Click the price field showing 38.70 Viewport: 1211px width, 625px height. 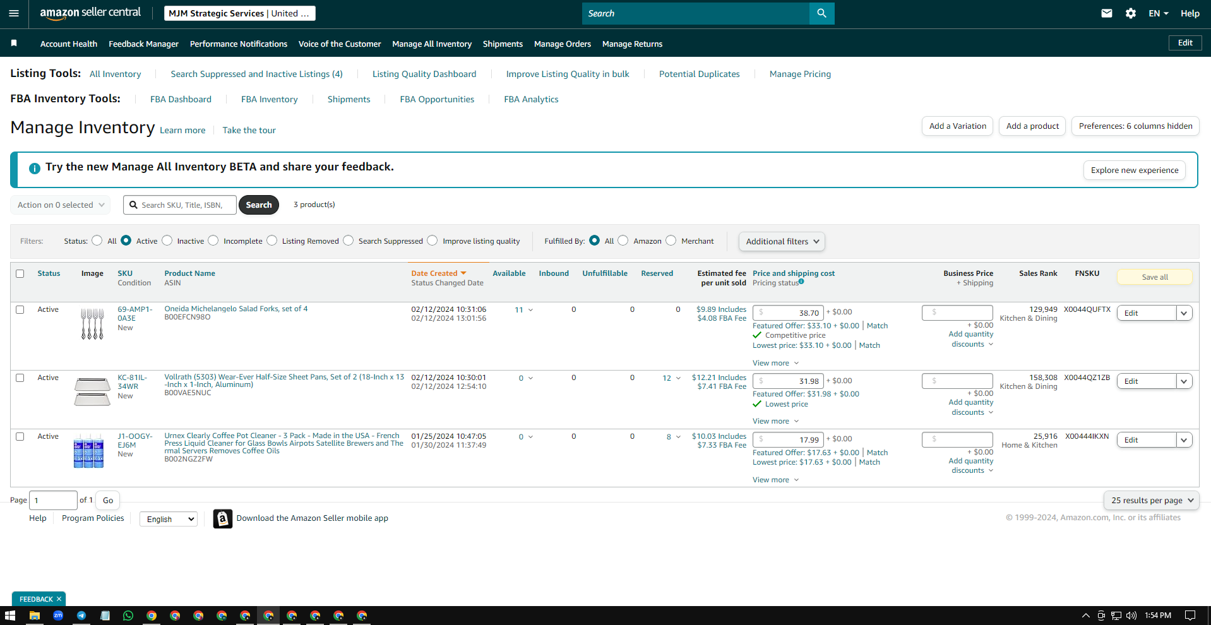pos(788,312)
